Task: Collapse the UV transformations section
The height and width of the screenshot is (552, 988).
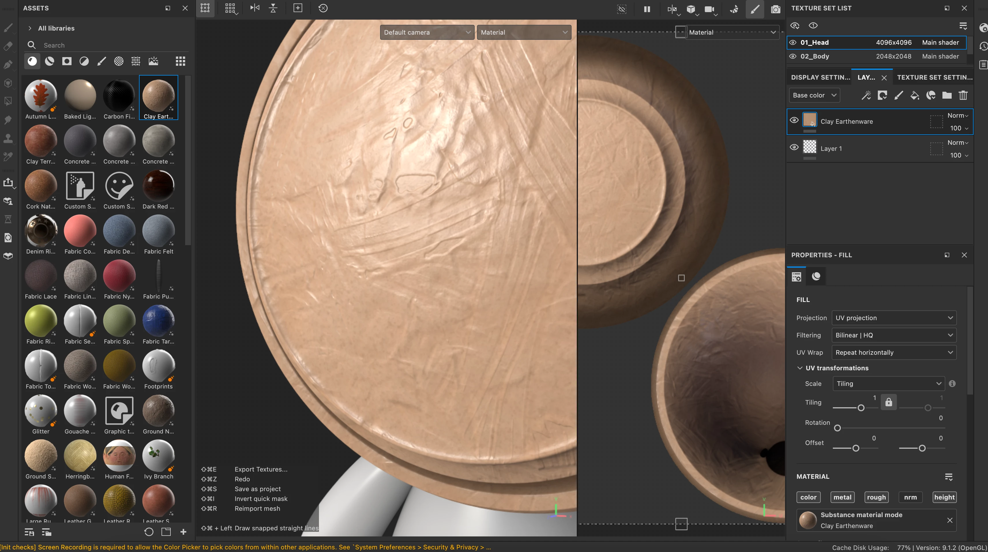Action: click(800, 368)
